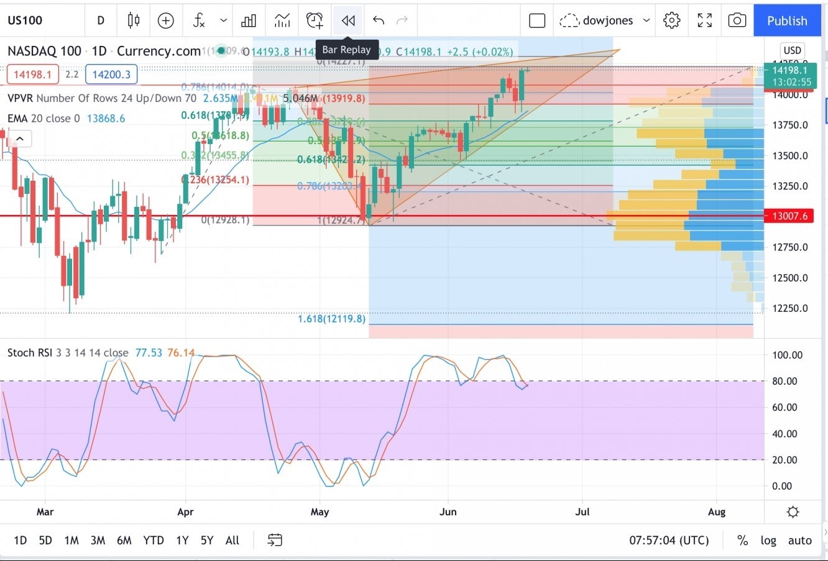Undo the last chart action
The height and width of the screenshot is (561, 828).
click(379, 21)
